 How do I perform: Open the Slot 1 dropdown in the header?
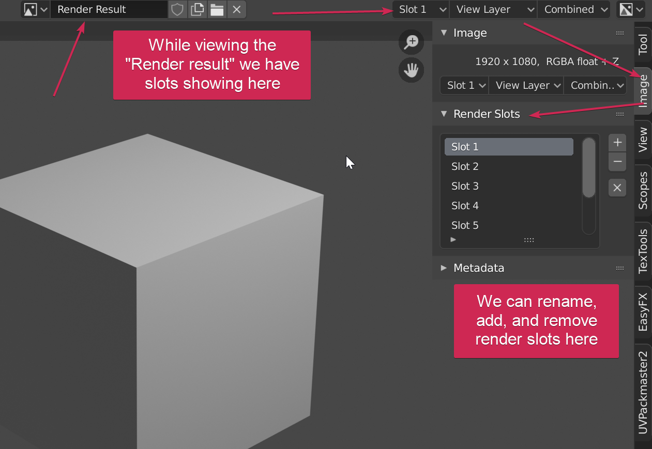pyautogui.click(x=420, y=9)
